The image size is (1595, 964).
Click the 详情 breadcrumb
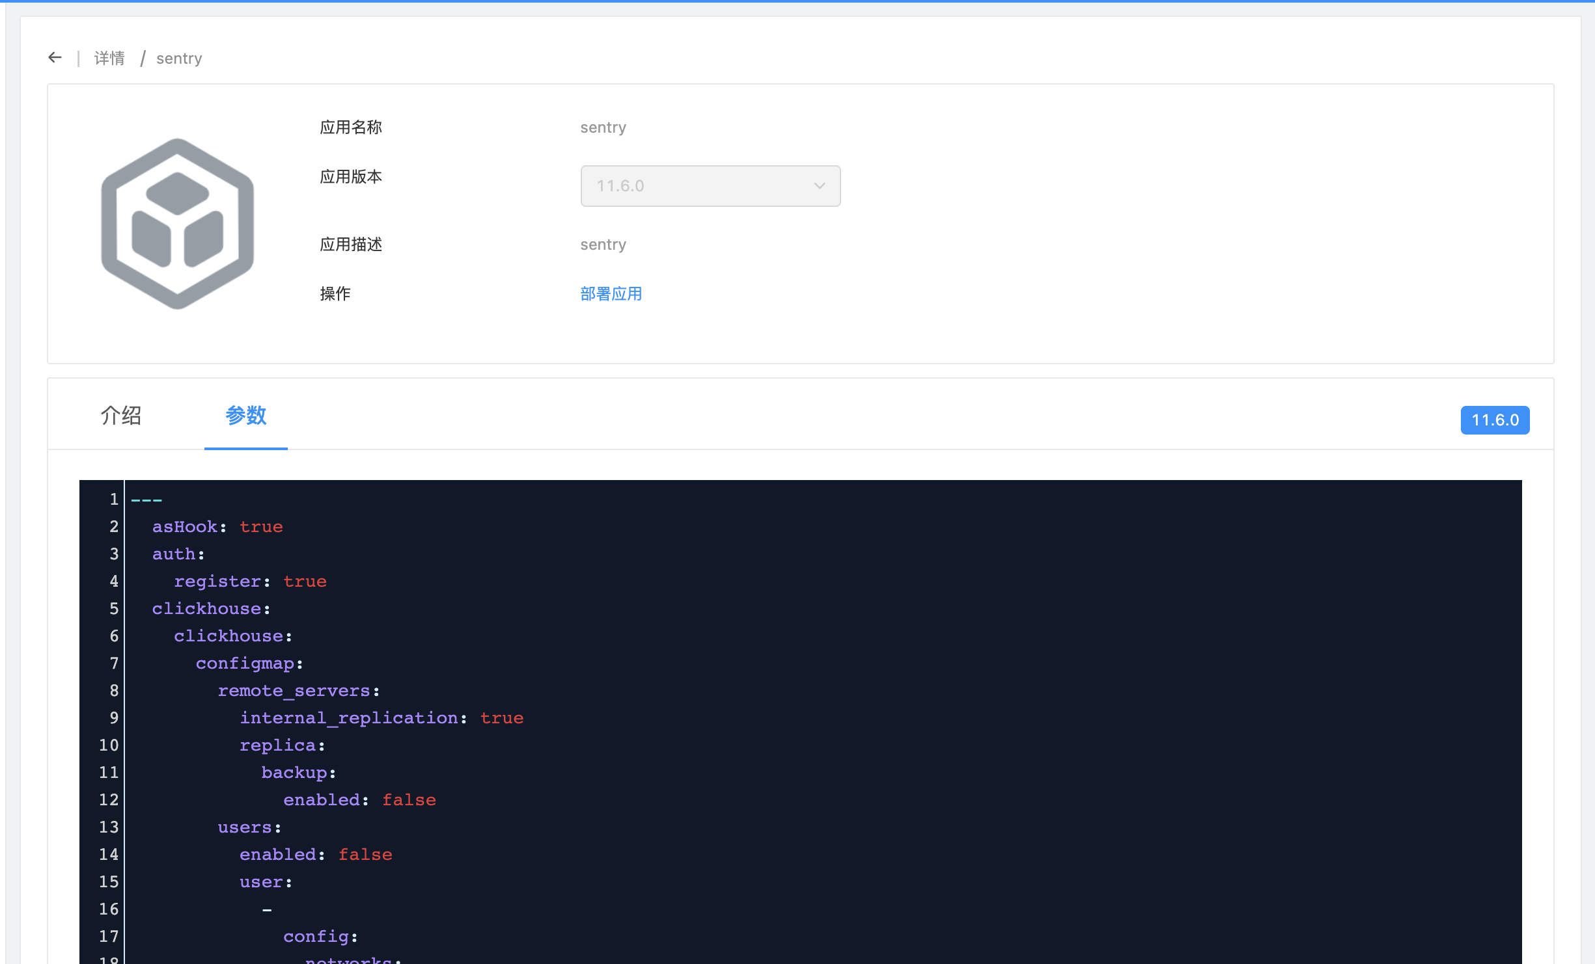click(109, 59)
